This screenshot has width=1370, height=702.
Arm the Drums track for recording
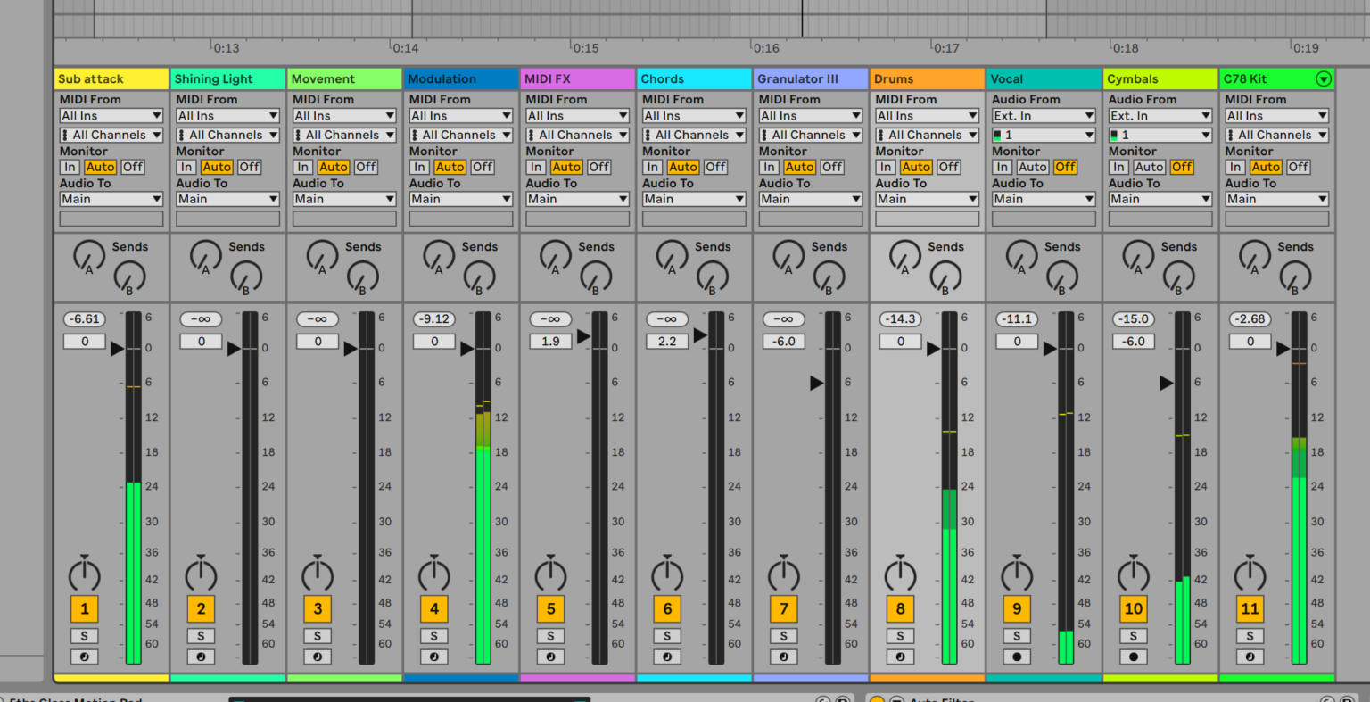(900, 657)
